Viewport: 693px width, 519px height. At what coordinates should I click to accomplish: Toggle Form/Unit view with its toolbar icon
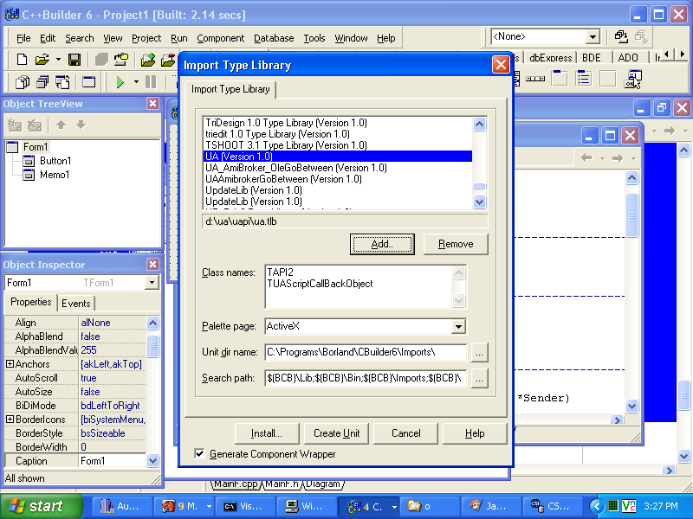[61, 82]
